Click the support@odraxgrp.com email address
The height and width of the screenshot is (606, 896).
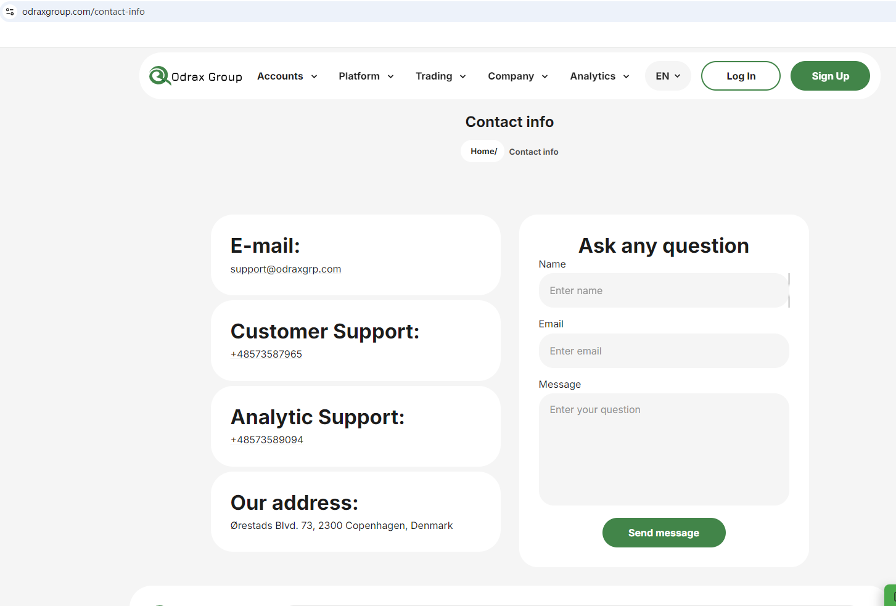[286, 269]
